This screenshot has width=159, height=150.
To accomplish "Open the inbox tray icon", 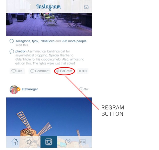I will pos(86,7).
